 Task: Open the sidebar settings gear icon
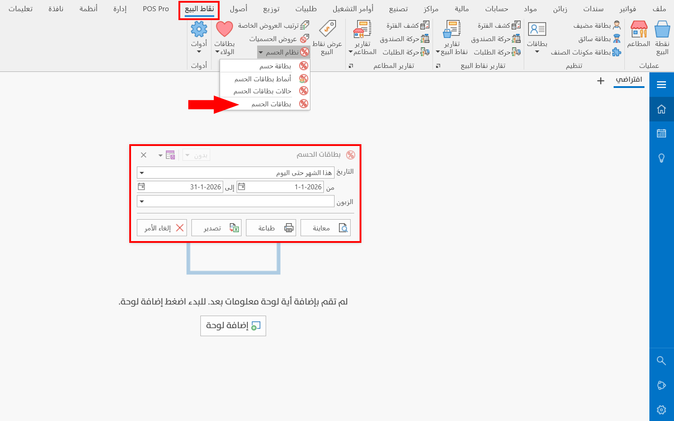(661, 410)
